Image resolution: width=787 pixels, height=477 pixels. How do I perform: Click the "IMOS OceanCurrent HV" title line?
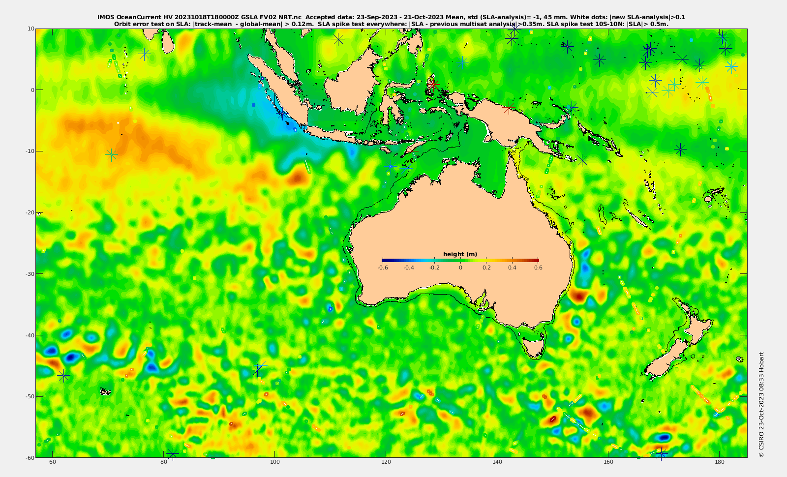pos(391,17)
